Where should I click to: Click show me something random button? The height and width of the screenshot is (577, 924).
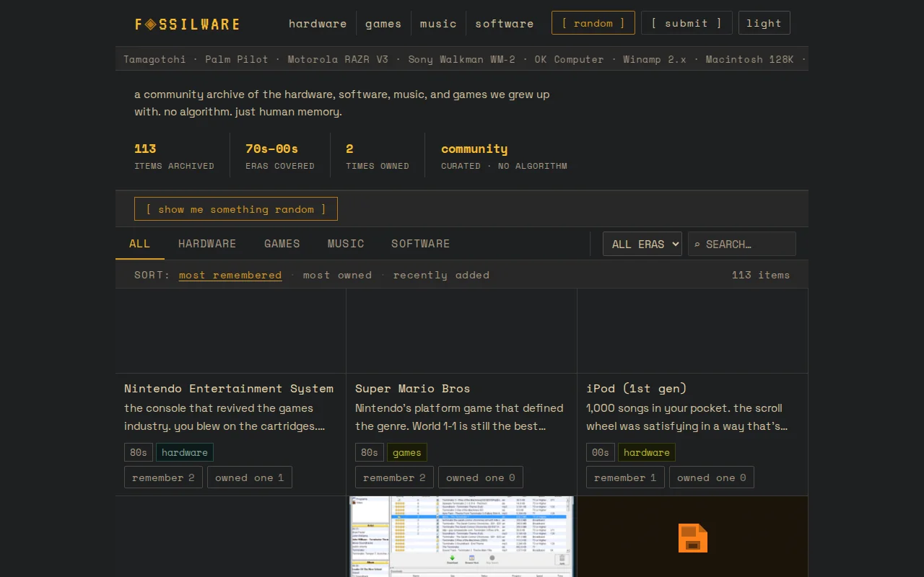click(236, 209)
